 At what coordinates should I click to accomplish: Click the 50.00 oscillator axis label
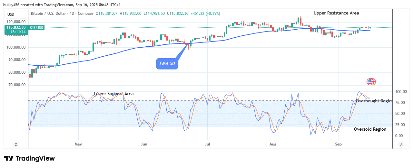(x=401, y=114)
